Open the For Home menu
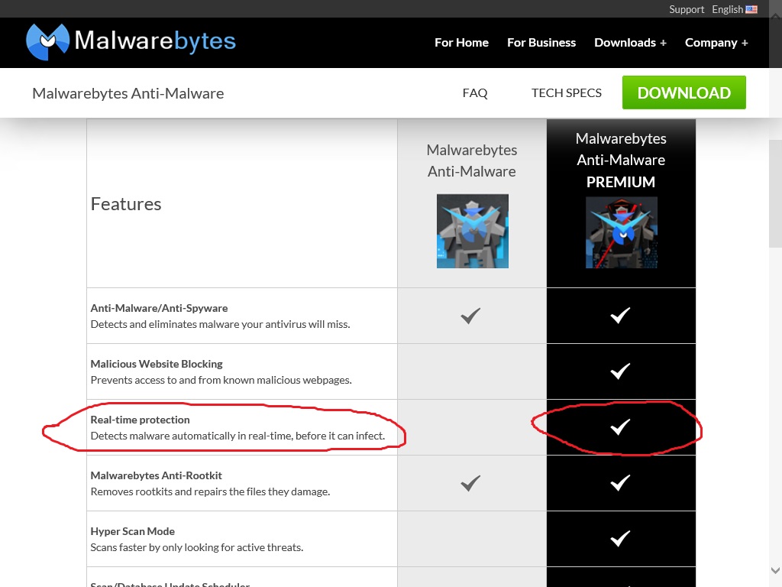782x587 pixels. click(461, 43)
